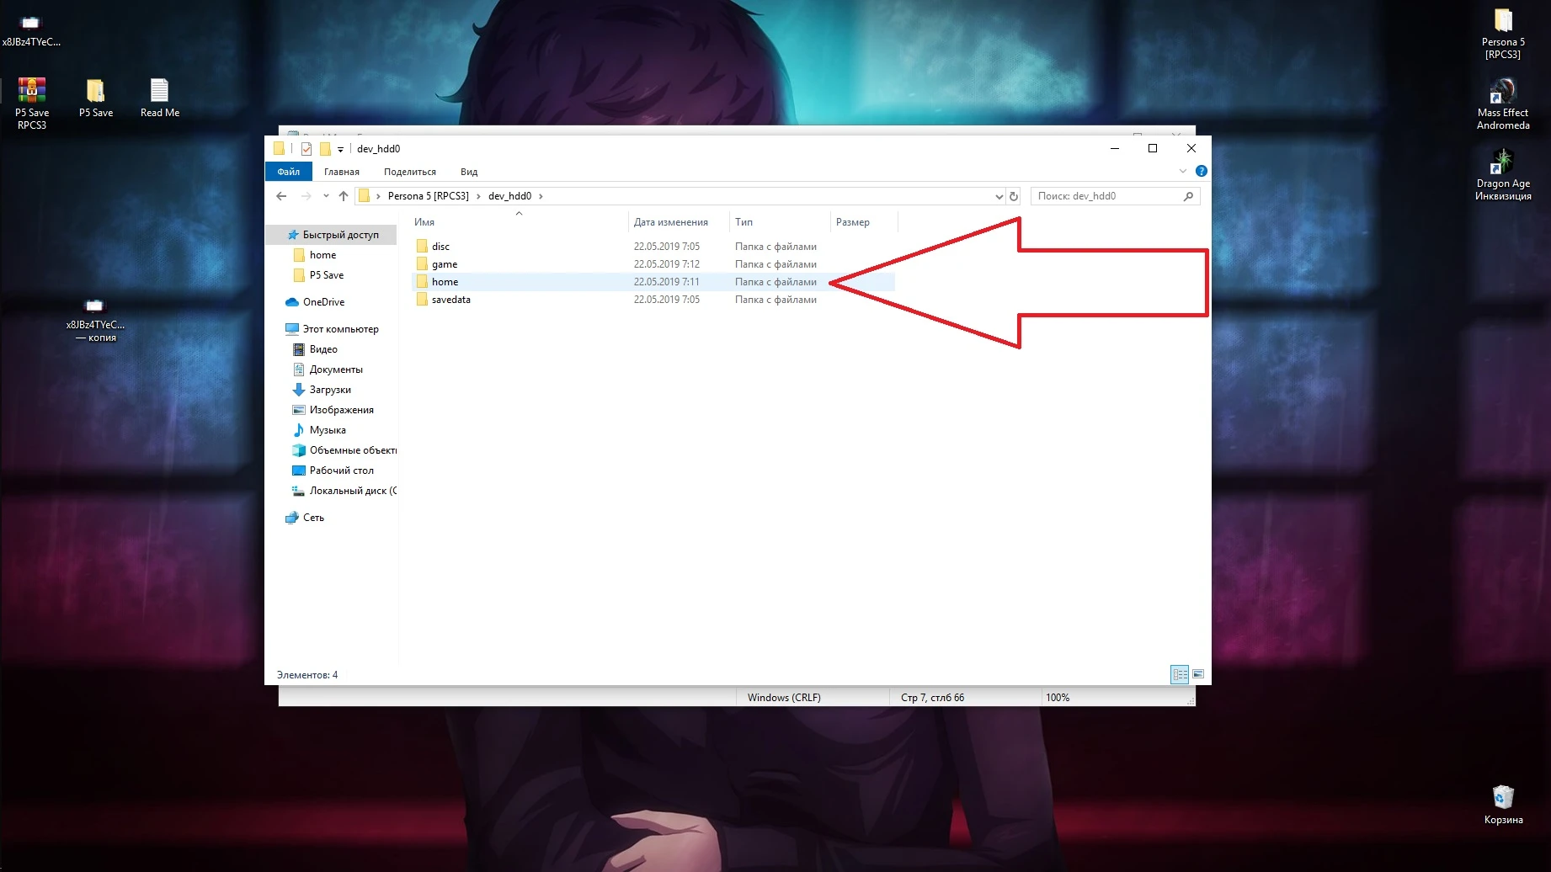
Task: Click the date 22.05.2019 7:11
Action: pos(667,282)
